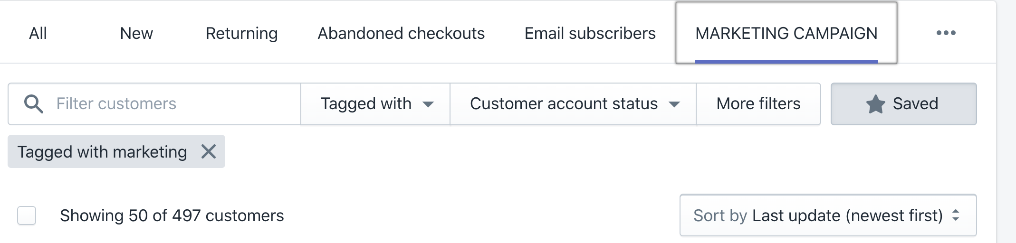
Task: Click the caret arrow beside Tagged with
Action: tap(428, 104)
